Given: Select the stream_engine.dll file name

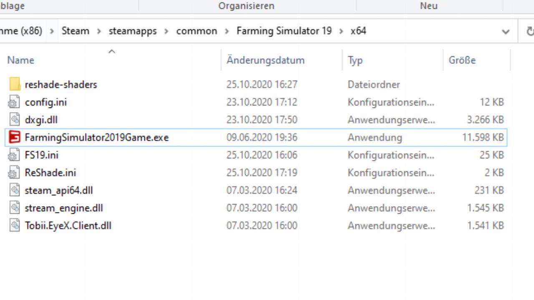Looking at the screenshot, I should (64, 208).
